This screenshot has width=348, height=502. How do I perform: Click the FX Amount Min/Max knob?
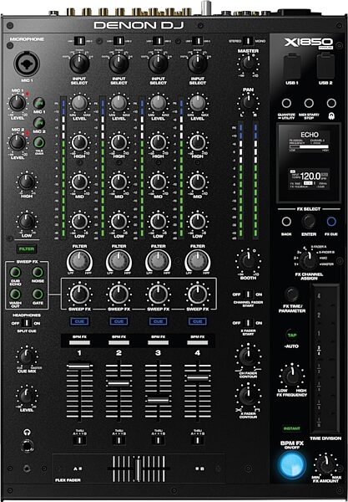pos(325,465)
